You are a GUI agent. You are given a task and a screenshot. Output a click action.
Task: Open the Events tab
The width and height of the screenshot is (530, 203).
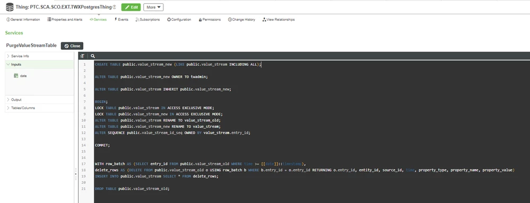point(121,20)
